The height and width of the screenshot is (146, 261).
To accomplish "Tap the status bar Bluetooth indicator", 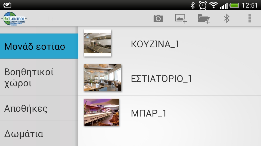I will click(193, 5).
